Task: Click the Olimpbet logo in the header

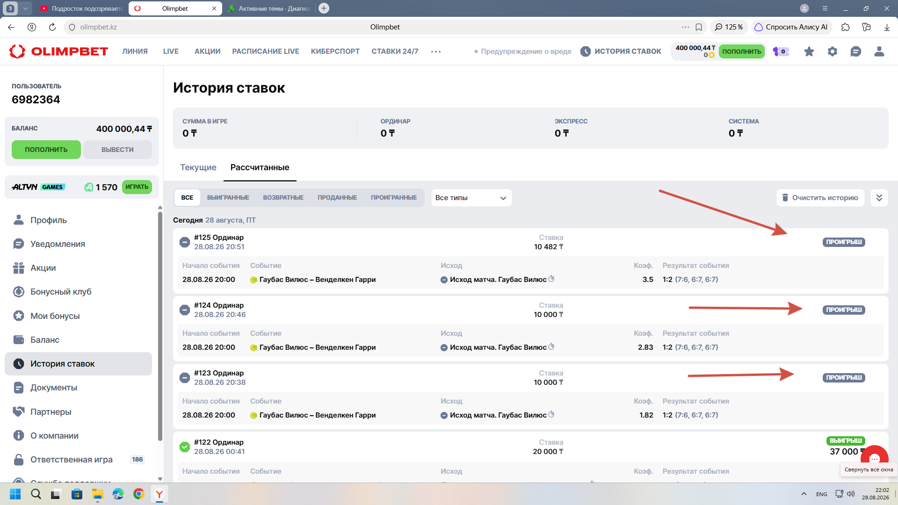Action: pos(59,51)
